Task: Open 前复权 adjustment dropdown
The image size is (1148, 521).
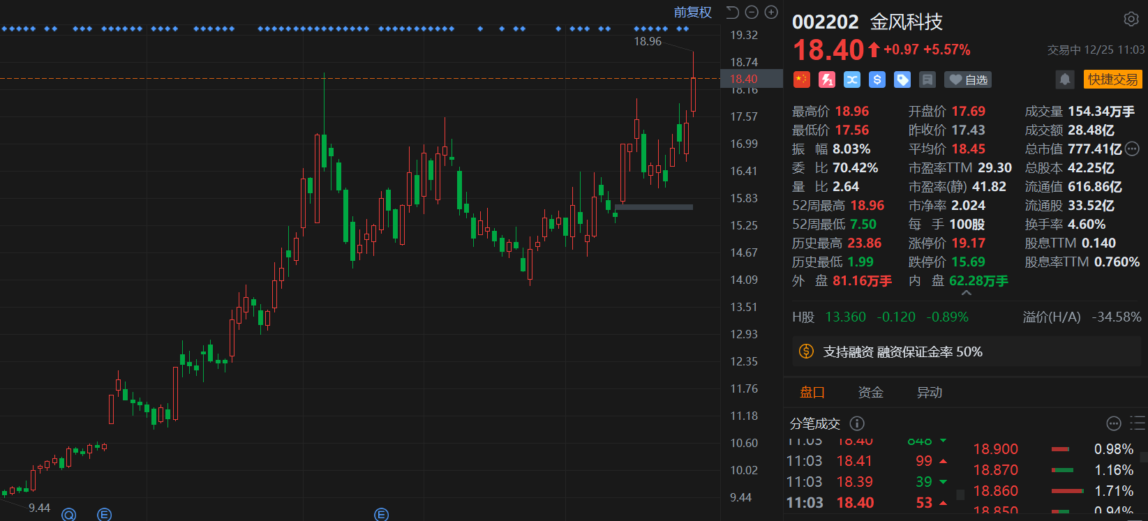Action: 692,12
